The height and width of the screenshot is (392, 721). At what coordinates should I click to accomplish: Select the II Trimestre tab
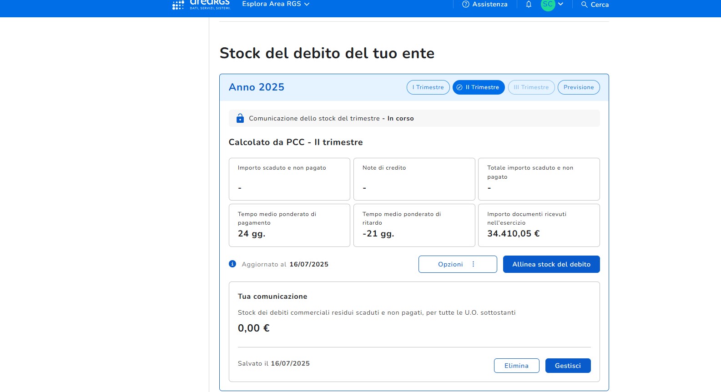[x=479, y=87]
